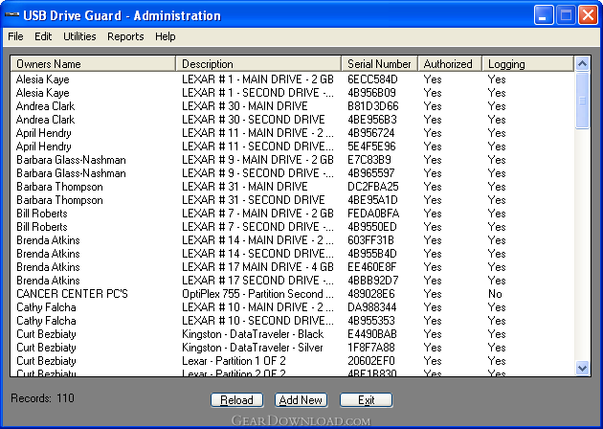Click the Exit button
Image resolution: width=603 pixels, height=429 pixels.
(366, 400)
